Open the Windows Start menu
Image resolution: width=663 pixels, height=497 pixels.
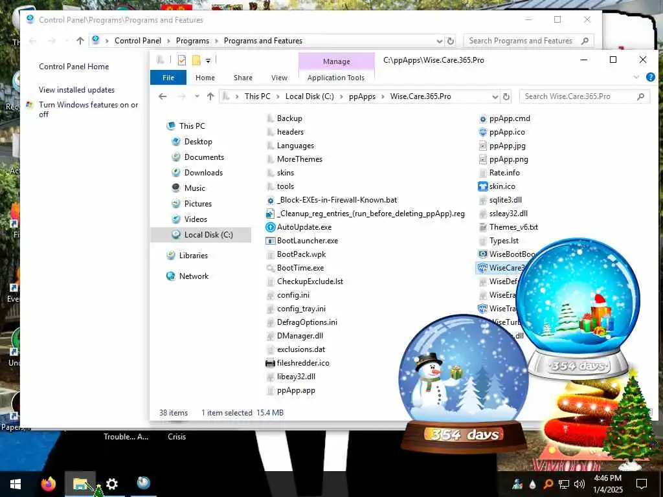[x=16, y=484]
